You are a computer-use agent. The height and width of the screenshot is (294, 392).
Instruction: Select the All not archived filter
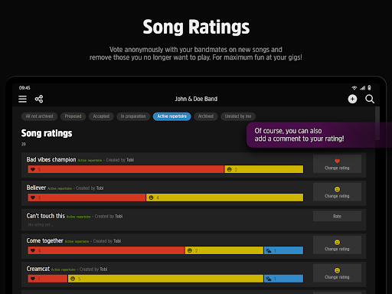click(39, 116)
